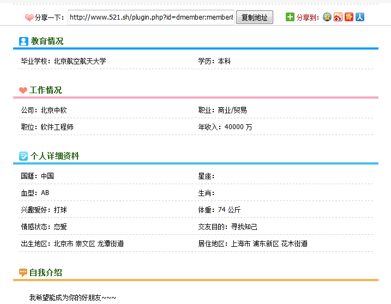Image resolution: width=391 pixels, height=304 pixels.
Task: Click the occupation value 商业/贸易
Action: (x=232, y=110)
